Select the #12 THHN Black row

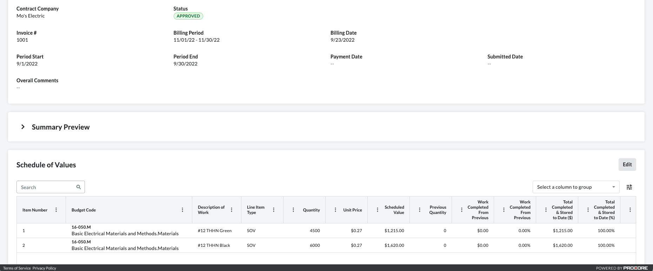tap(214, 245)
